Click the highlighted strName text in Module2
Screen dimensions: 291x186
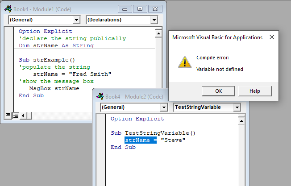point(140,140)
